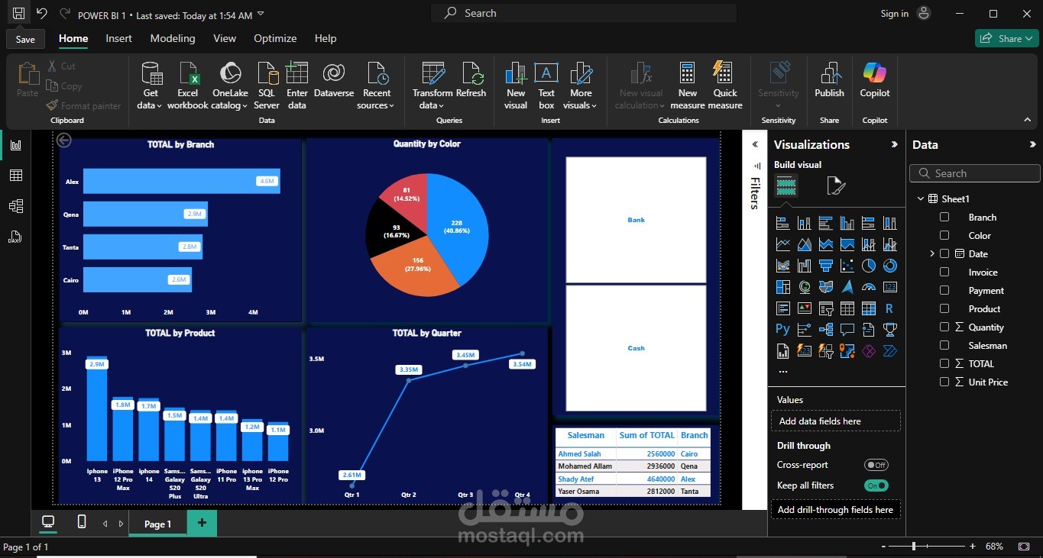1043x558 pixels.
Task: Choose the R script visual type
Action: coord(889,308)
